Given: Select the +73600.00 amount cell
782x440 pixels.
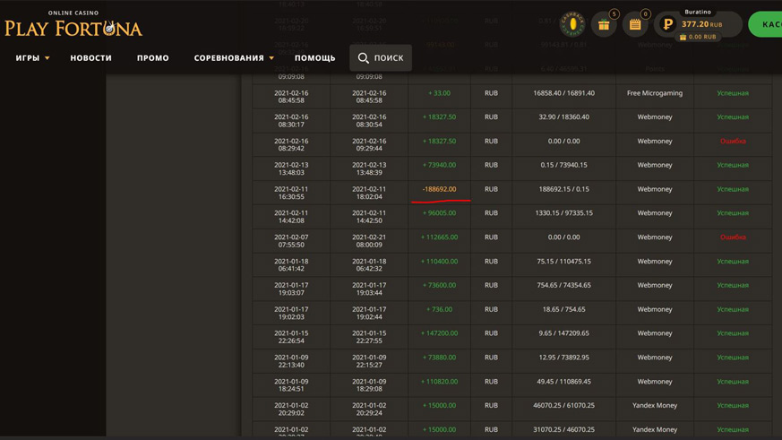Looking at the screenshot, I should point(439,285).
